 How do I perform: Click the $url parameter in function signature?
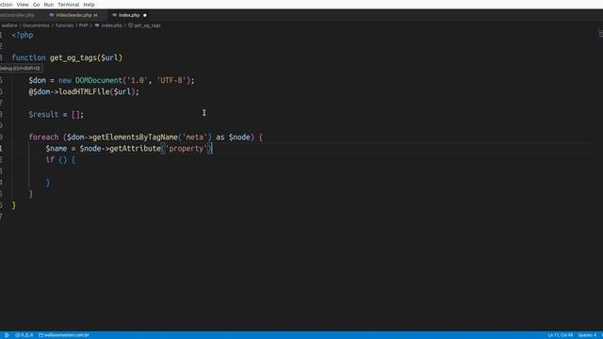point(109,57)
